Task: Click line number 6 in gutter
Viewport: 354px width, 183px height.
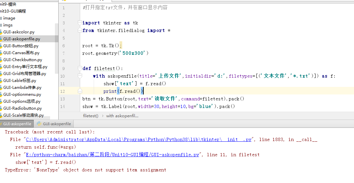Action: [64, 46]
